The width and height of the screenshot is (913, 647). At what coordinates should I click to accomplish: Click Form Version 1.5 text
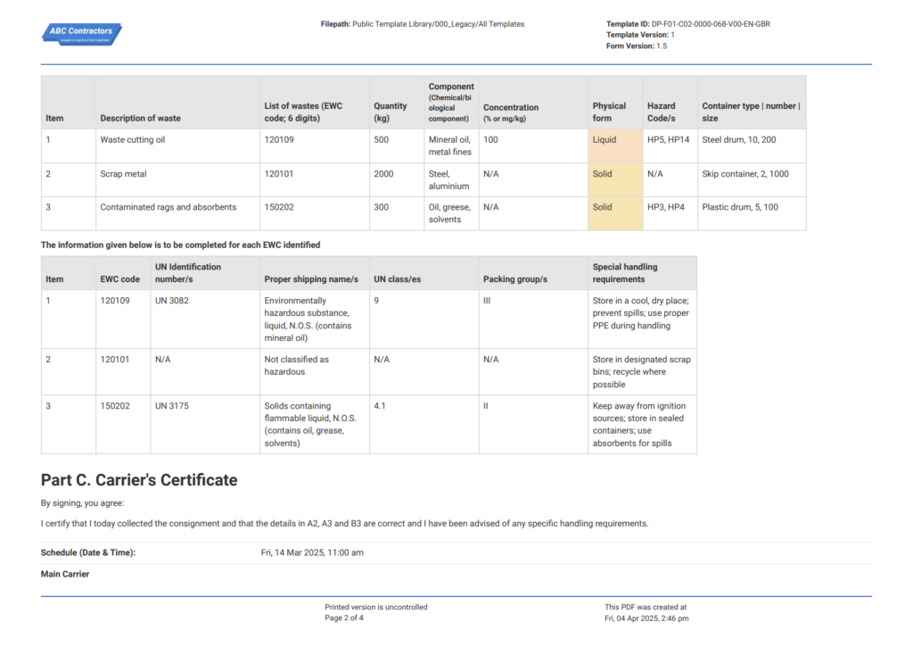point(636,45)
